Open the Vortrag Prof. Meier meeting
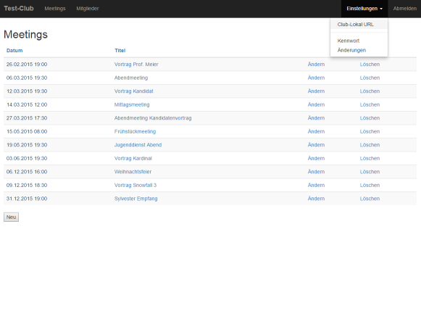Screen dimensions: 421x319 click(136, 65)
